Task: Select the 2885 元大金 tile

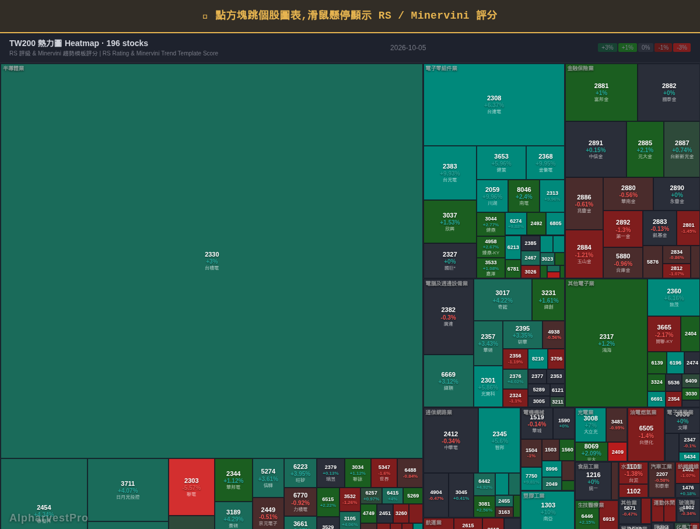Action: [645, 149]
